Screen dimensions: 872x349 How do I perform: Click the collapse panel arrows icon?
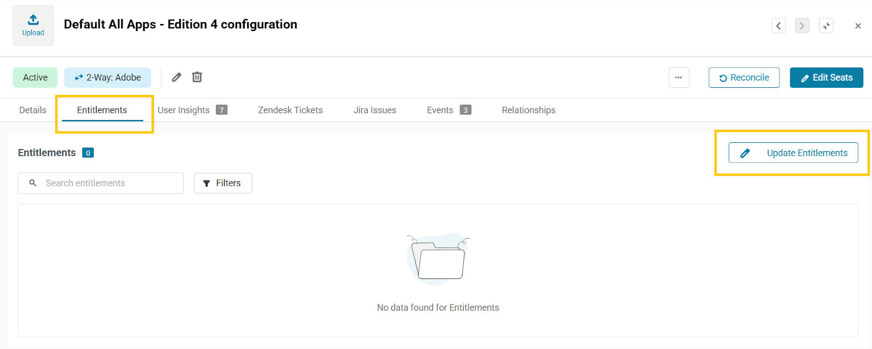(826, 26)
